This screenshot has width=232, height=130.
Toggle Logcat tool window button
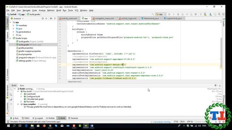(38, 118)
